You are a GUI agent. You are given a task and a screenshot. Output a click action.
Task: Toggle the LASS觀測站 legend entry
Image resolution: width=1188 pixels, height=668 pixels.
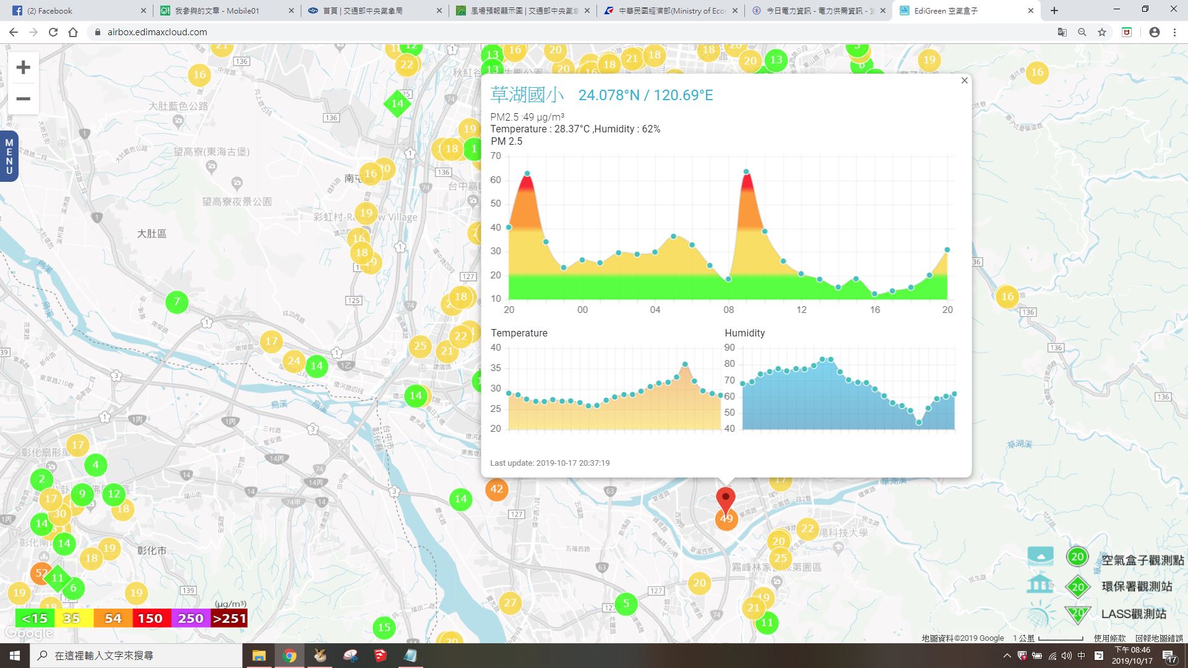[x=1134, y=614]
